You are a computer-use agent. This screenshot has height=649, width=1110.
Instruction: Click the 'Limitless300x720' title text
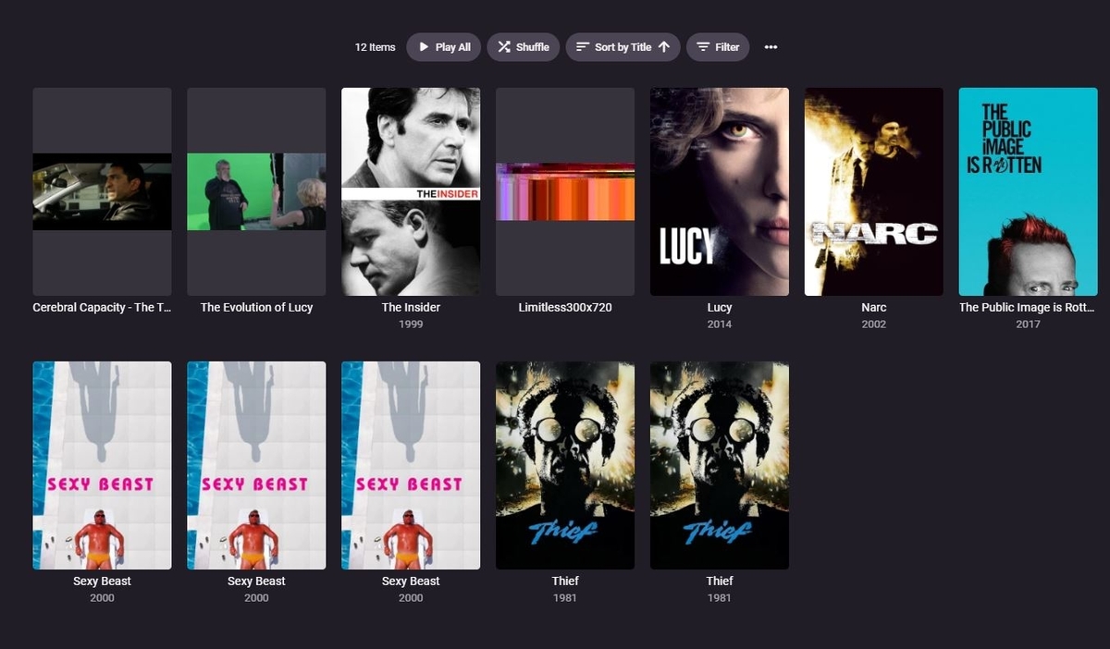pos(565,308)
